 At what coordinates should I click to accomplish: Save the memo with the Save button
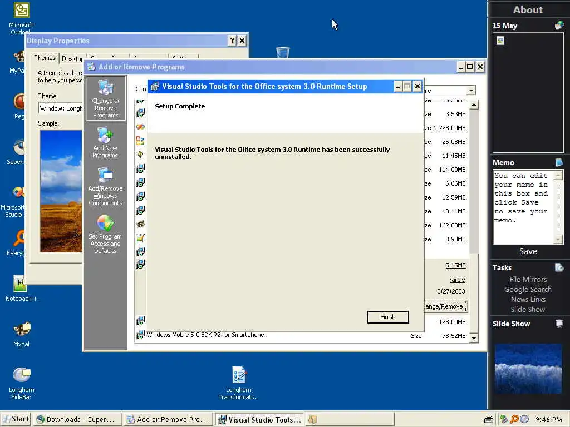tap(528, 251)
